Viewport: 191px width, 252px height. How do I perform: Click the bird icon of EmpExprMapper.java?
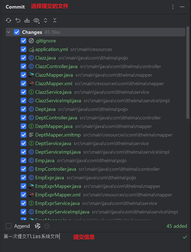click(x=31, y=186)
